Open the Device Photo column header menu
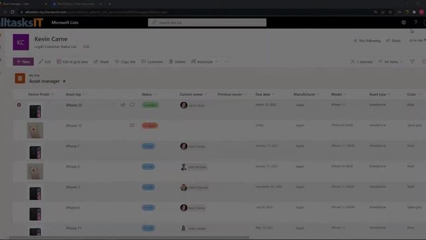Image resolution: width=426 pixels, height=240 pixels. pyautogui.click(x=41, y=95)
